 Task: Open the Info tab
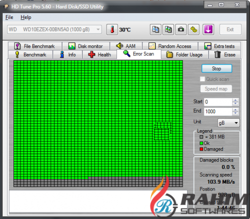tap(67, 54)
